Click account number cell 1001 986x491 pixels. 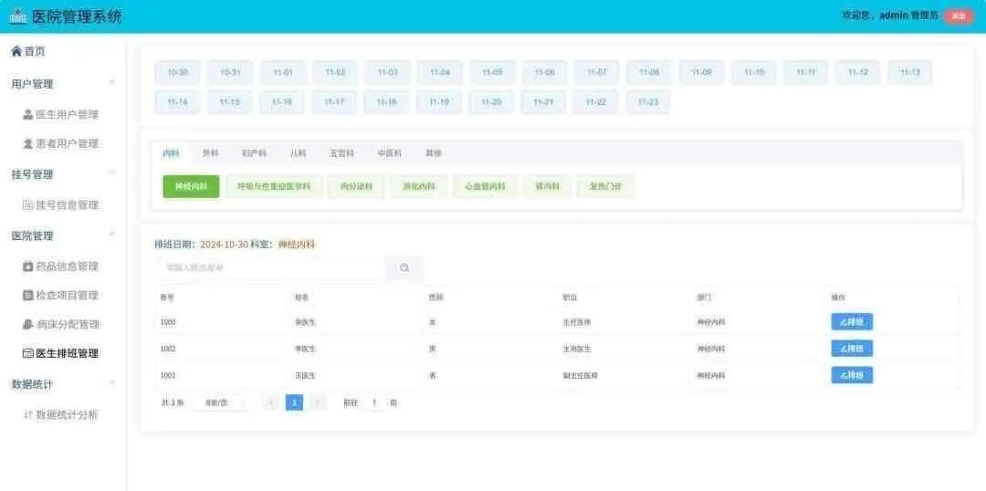coord(168,376)
